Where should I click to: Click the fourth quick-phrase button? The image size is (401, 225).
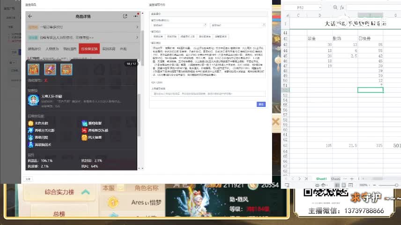[205, 37]
